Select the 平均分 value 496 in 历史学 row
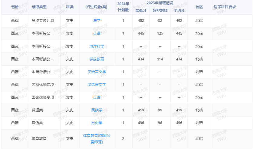Viewport: 253px width, 149px height. point(179,123)
